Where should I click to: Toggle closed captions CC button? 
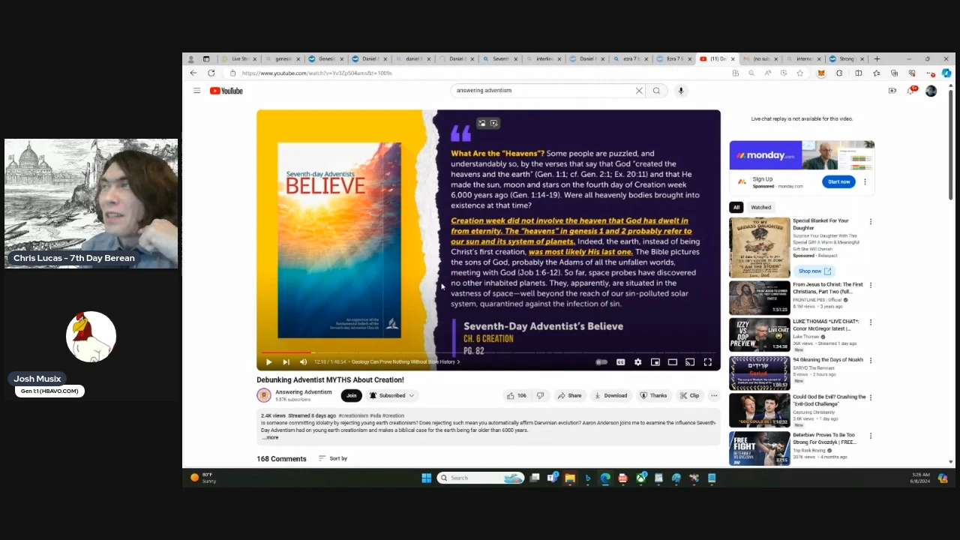620,362
